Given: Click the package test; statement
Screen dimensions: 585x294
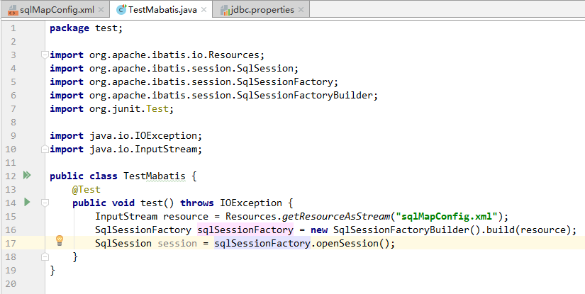Looking at the screenshot, I should pyautogui.click(x=87, y=28).
